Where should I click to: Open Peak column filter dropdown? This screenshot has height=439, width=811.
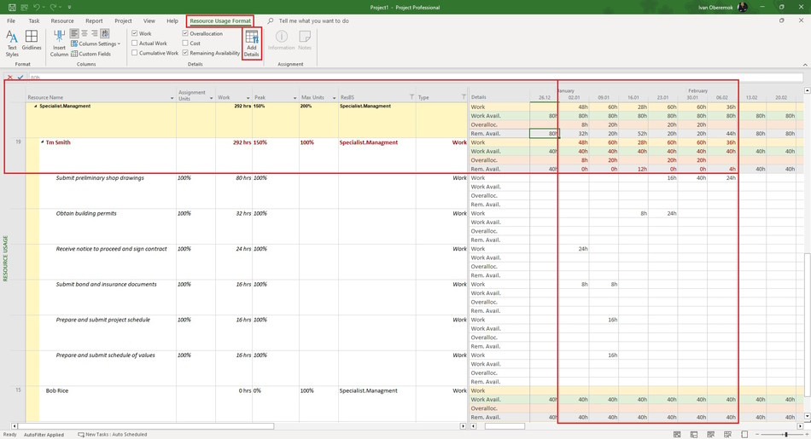click(x=295, y=98)
